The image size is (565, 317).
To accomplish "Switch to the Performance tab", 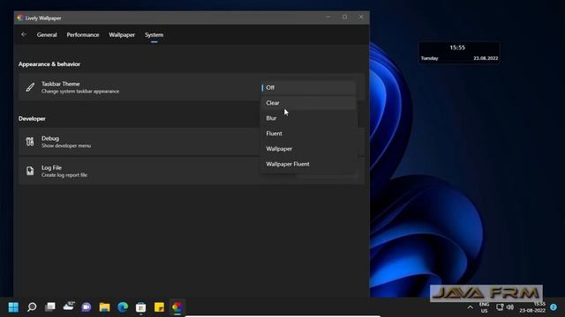I will 83,35.
